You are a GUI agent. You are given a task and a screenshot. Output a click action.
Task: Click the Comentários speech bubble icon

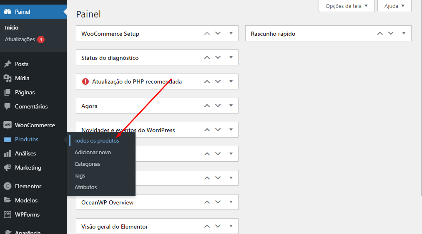[x=8, y=106]
